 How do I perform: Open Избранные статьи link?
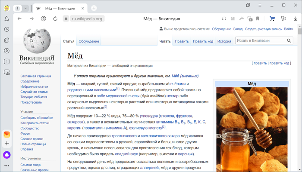(34, 86)
